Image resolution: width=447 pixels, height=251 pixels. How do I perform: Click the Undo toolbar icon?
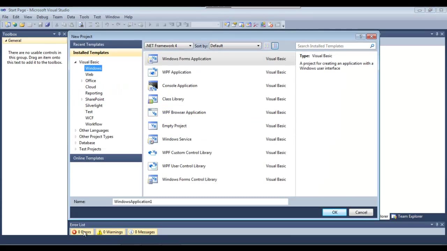(x=107, y=25)
